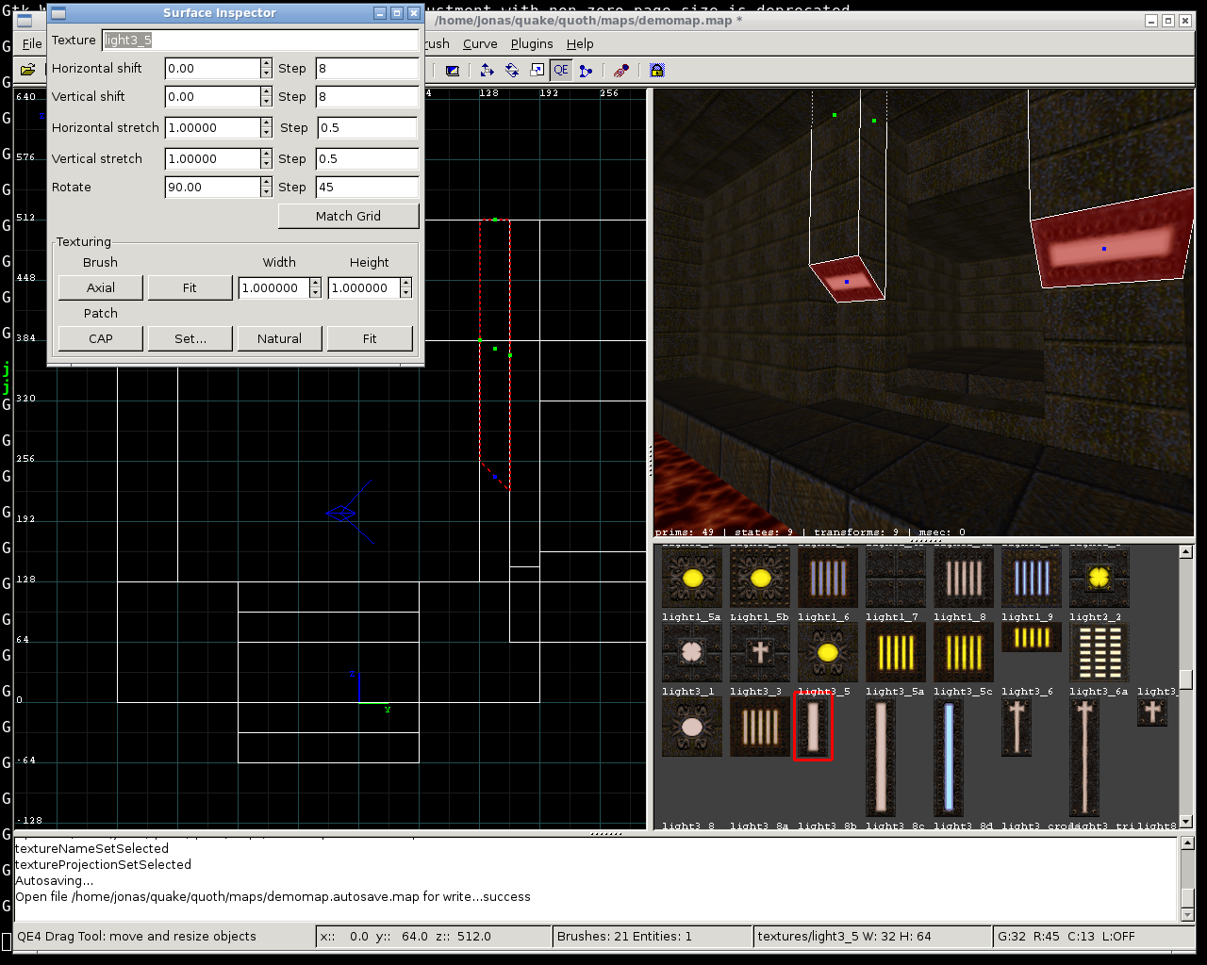Click the highlighted light3_5 texture thumbnail
The image size is (1207, 965).
point(813,727)
